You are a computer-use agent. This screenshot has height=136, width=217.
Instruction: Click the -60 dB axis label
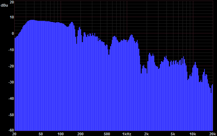[11, 130]
